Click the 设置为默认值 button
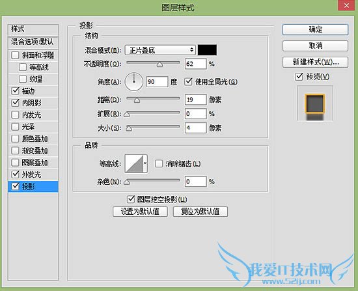 [x=140, y=212]
